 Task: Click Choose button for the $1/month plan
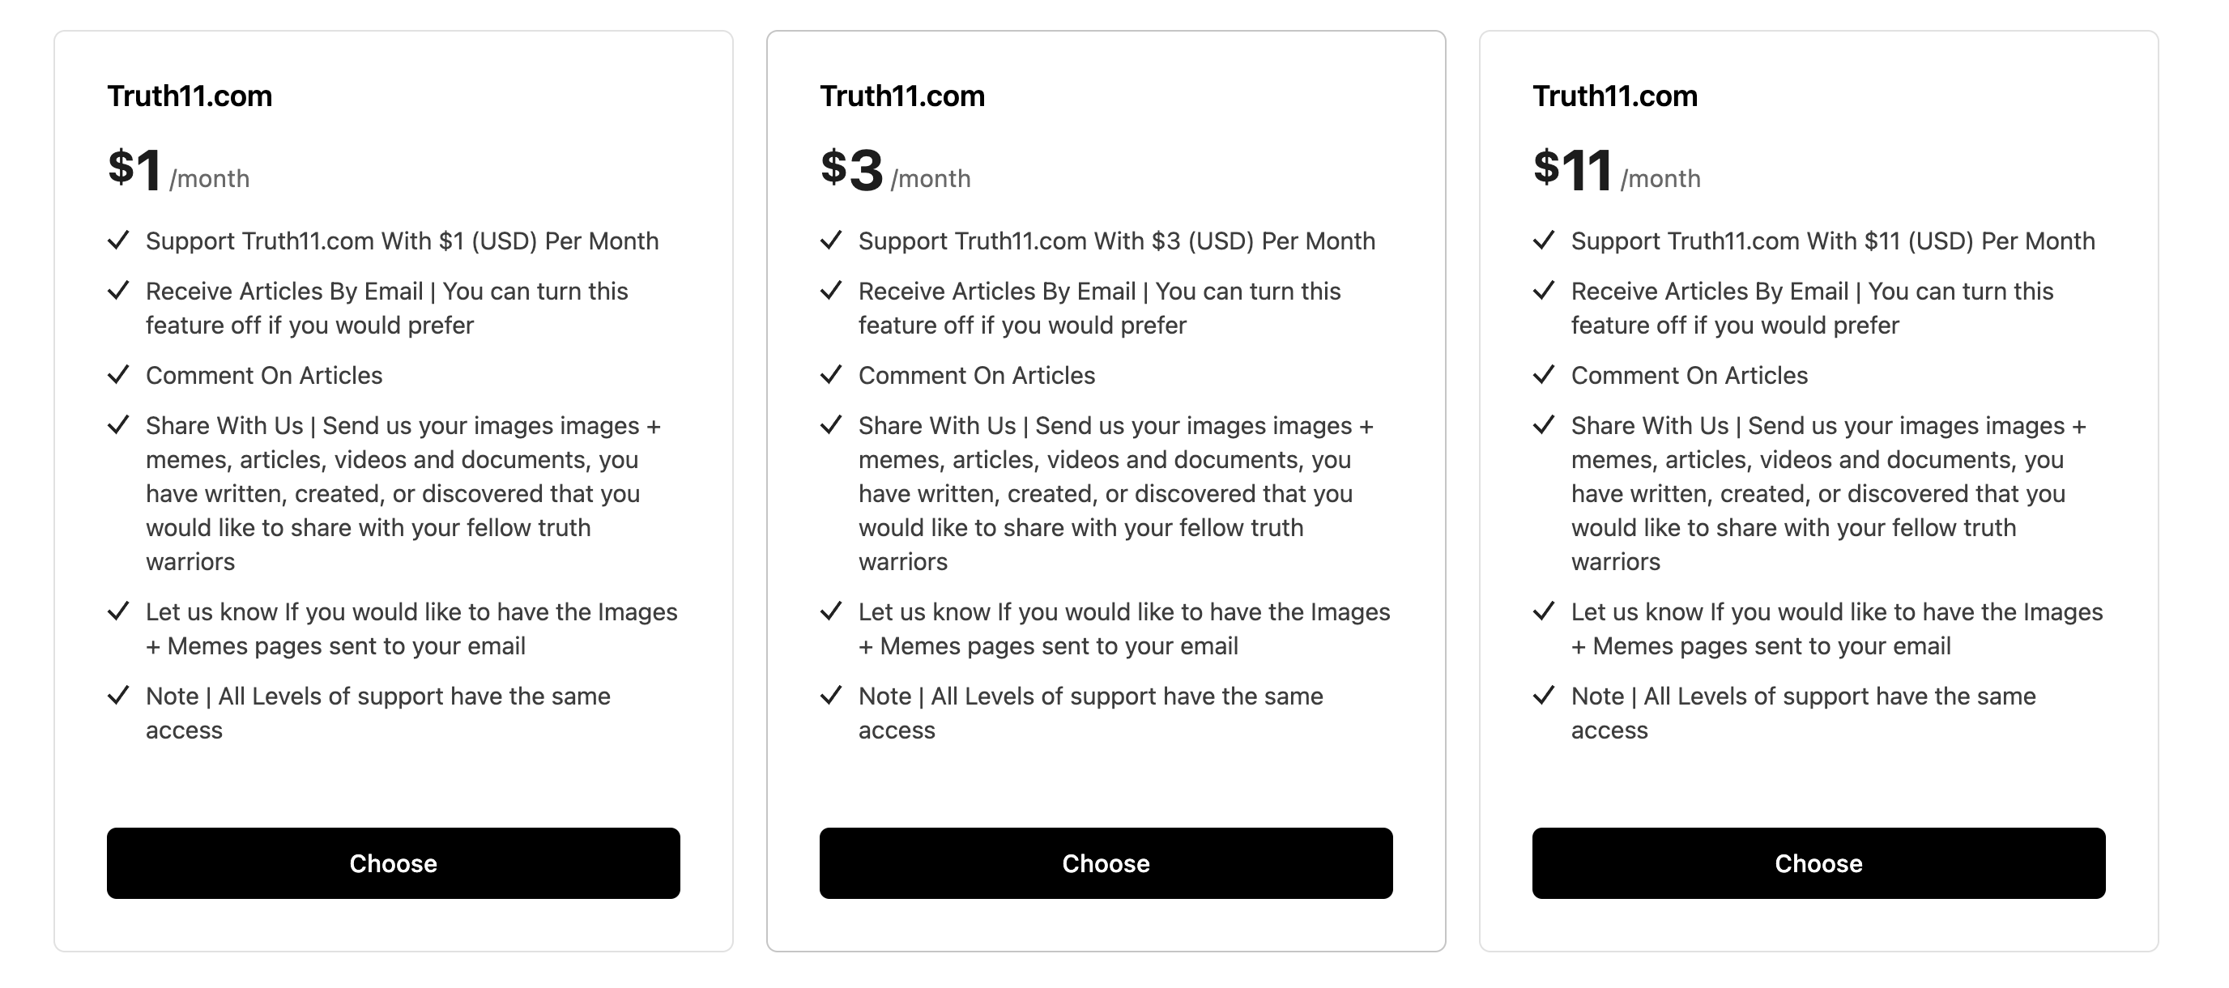coord(393,862)
